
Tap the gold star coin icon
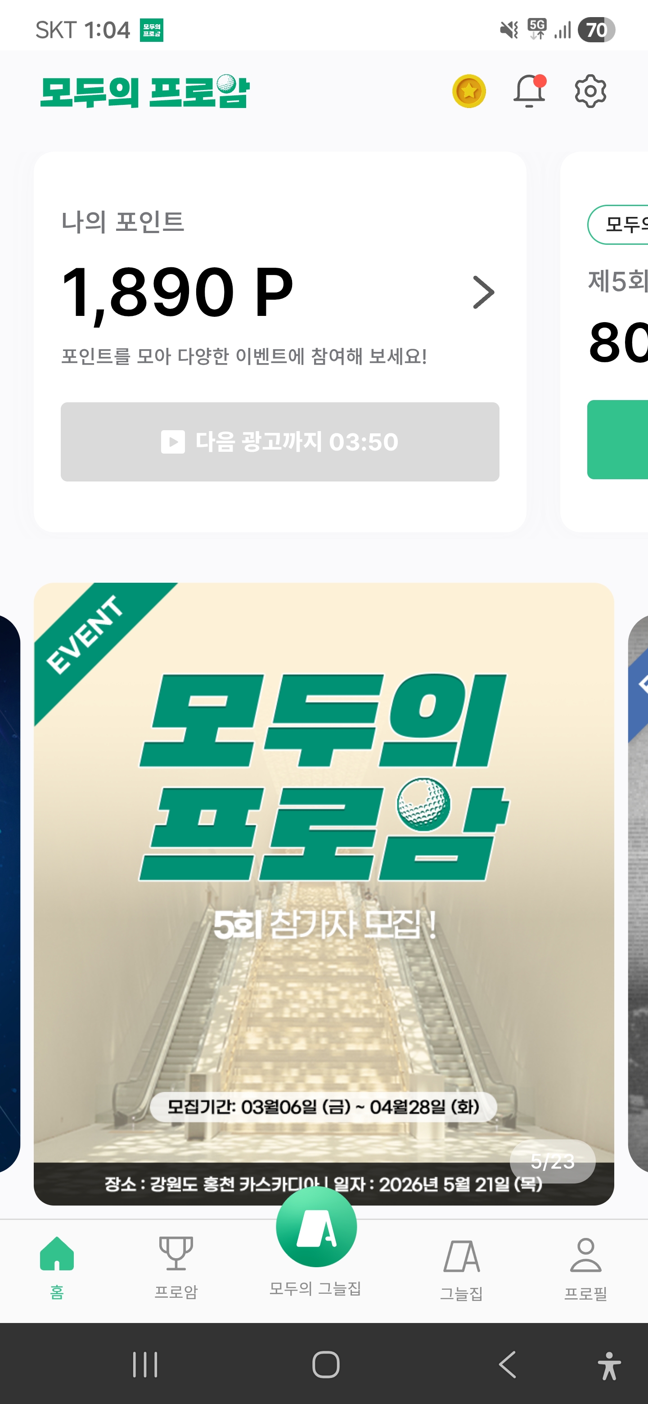click(469, 91)
